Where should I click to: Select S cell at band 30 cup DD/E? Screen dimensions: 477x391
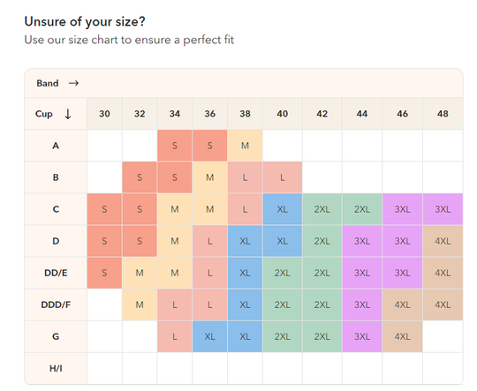104,273
